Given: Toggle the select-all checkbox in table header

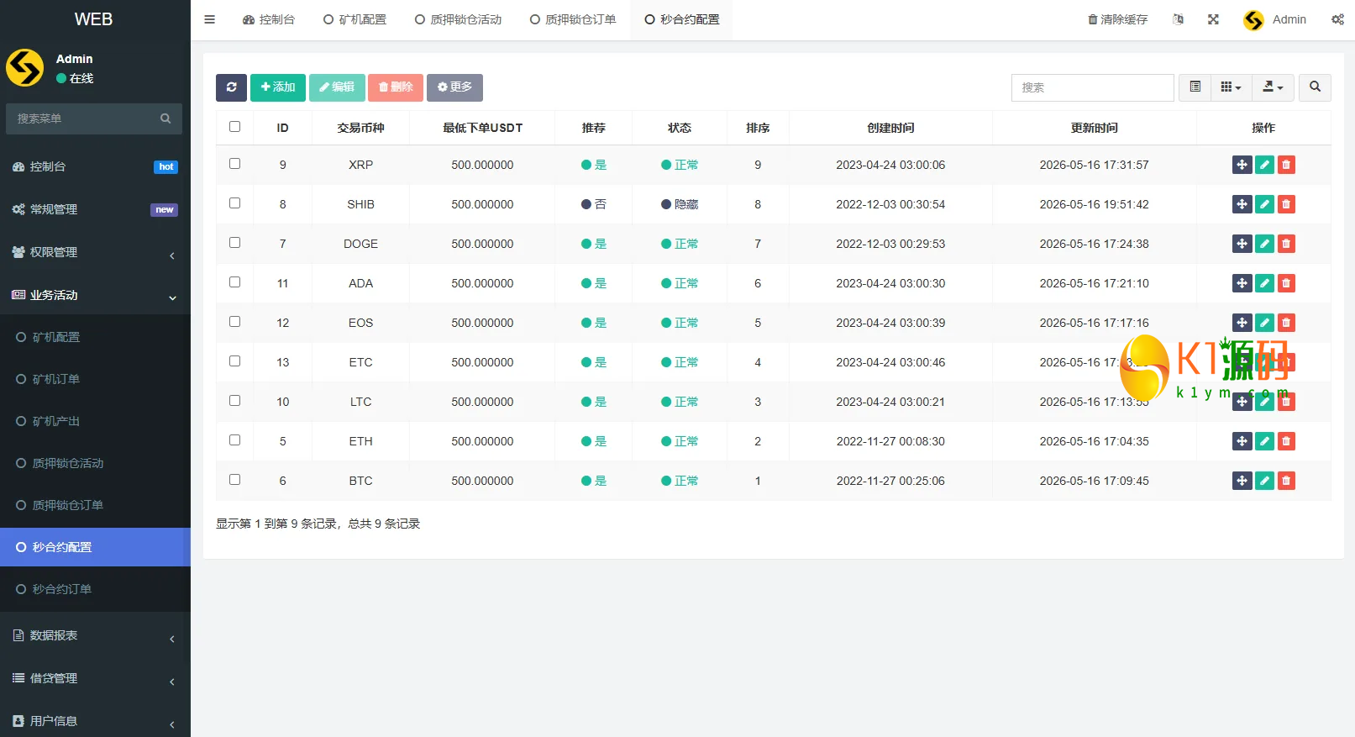Looking at the screenshot, I should tap(234, 127).
